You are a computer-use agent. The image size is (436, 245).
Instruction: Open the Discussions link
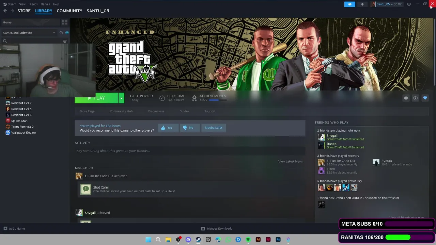[156, 111]
